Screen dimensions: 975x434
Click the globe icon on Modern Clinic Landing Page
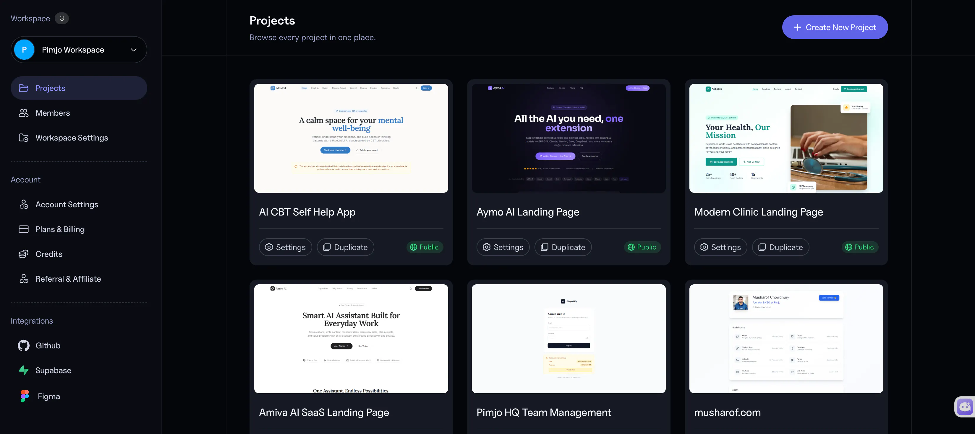click(x=848, y=247)
